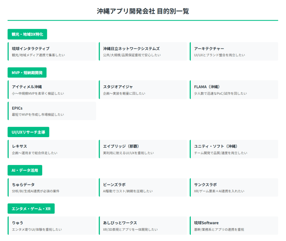Click the page heading 沖縄アプリ開発会社 目的別一覧
The image size is (286, 241).
coord(143,11)
